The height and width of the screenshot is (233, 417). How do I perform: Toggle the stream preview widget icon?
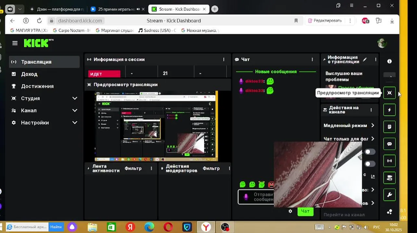pyautogui.click(x=389, y=93)
